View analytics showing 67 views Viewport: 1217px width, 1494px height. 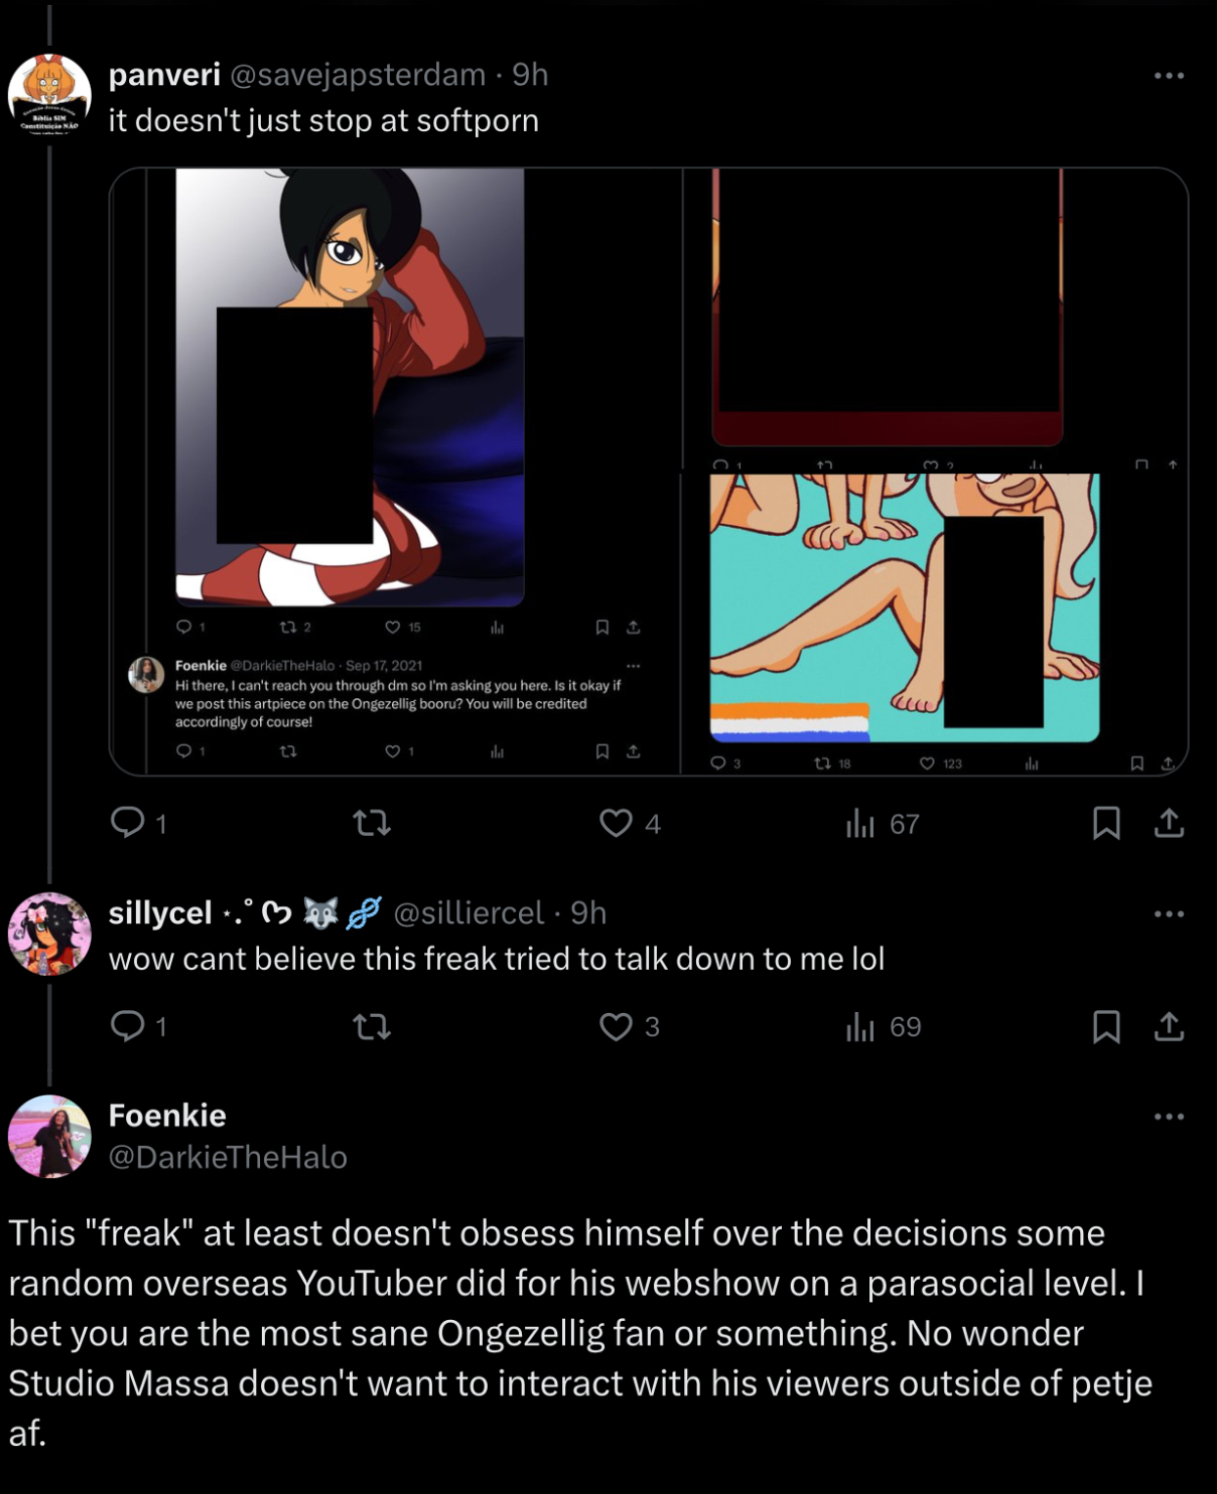coord(860,824)
